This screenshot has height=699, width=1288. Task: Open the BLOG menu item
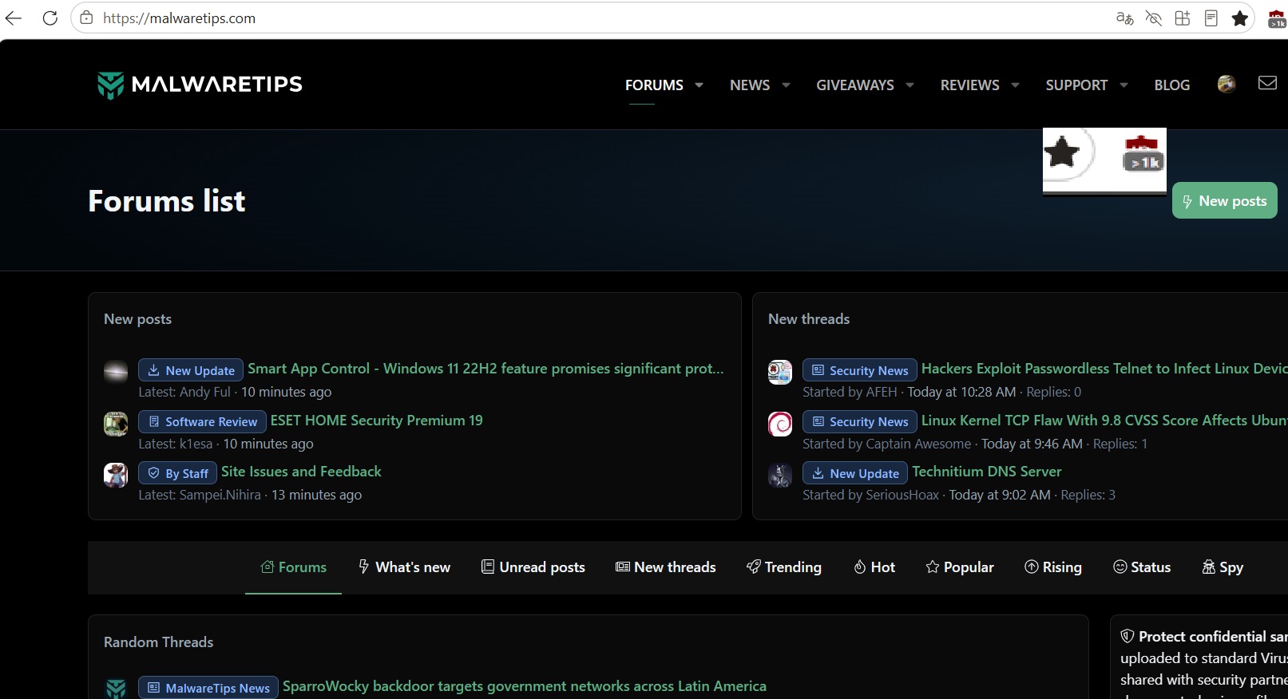point(1171,85)
